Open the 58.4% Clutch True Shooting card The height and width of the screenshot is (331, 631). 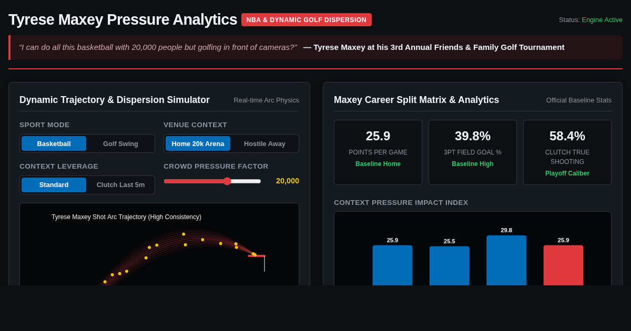tap(567, 152)
